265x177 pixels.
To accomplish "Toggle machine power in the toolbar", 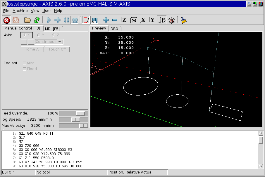I will [16, 20].
